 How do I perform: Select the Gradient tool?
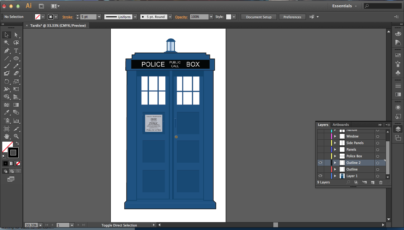[x=16, y=105]
